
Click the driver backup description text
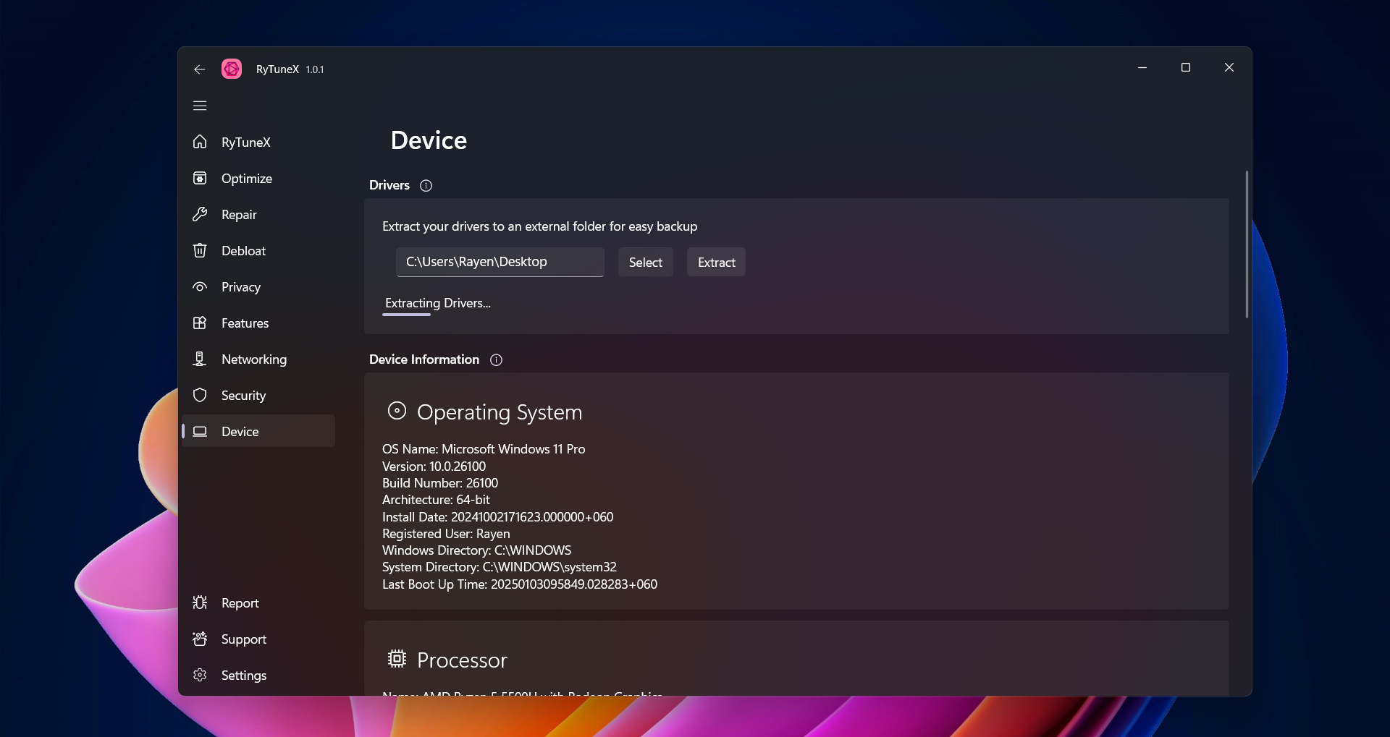coord(540,226)
